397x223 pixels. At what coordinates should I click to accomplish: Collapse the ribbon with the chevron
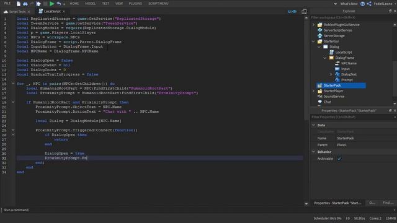(x=335, y=4)
